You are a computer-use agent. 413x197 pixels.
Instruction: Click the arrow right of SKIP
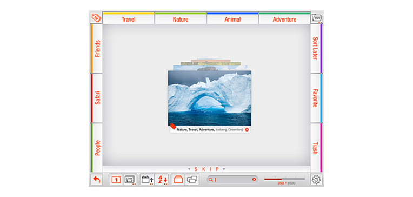click(224, 169)
